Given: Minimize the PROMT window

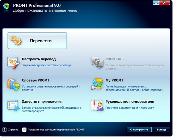Looking at the screenshot, I should (156, 3).
